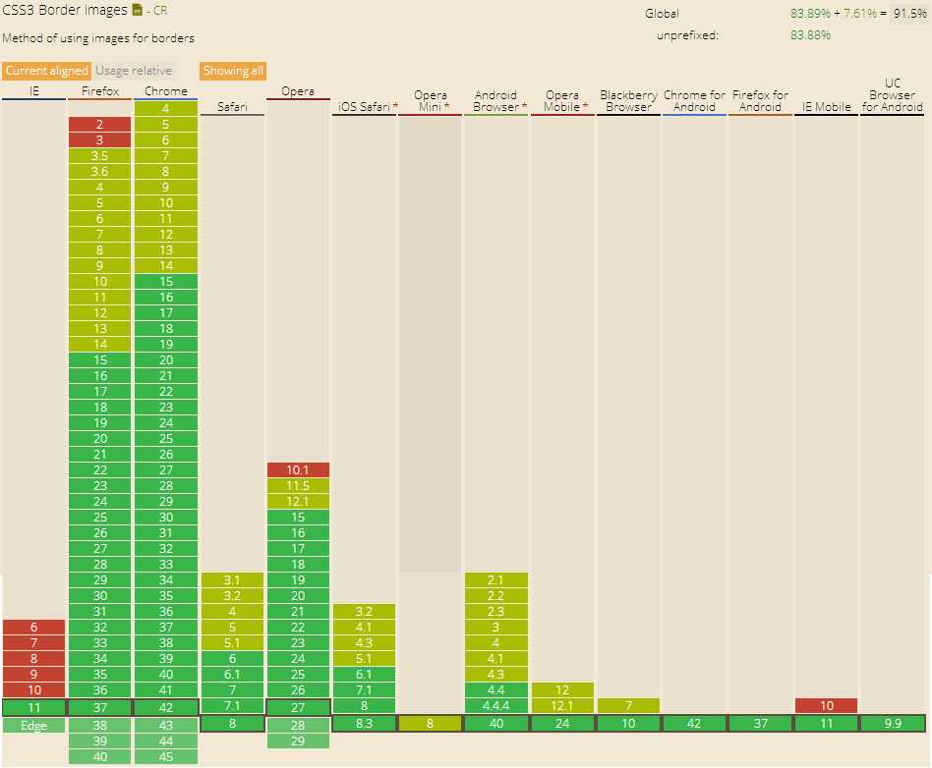This screenshot has width=932, height=768.
Task: Click the Firefox 40 cell
Action: (x=100, y=757)
